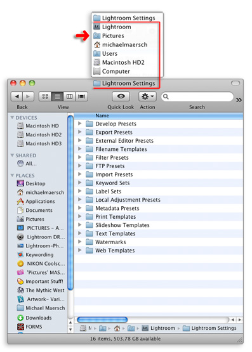Collapse the SHARED section

[x=12, y=155]
